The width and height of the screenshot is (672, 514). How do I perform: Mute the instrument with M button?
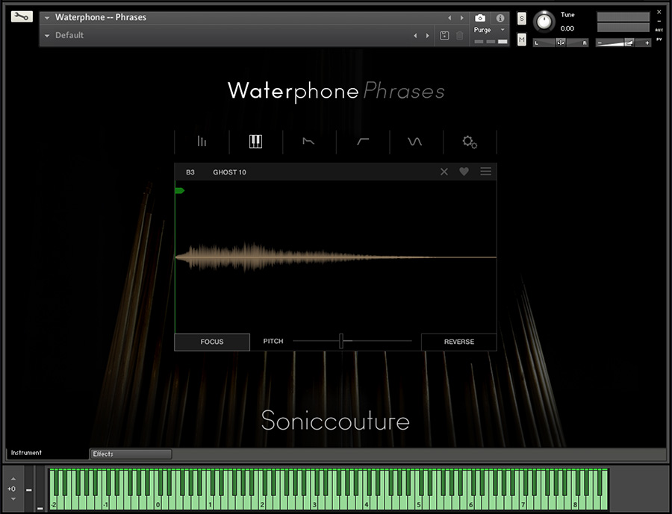[522, 40]
